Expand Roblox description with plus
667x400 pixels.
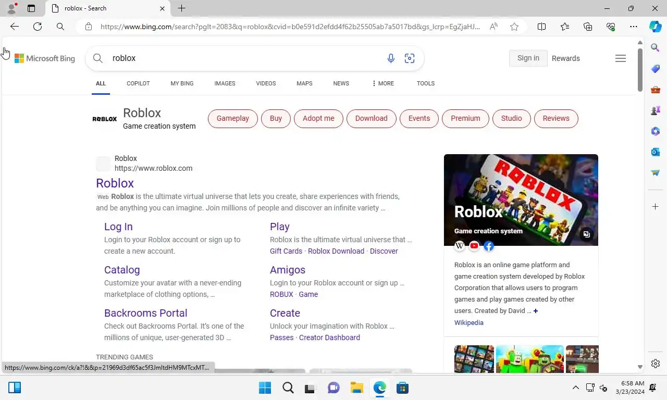535,311
